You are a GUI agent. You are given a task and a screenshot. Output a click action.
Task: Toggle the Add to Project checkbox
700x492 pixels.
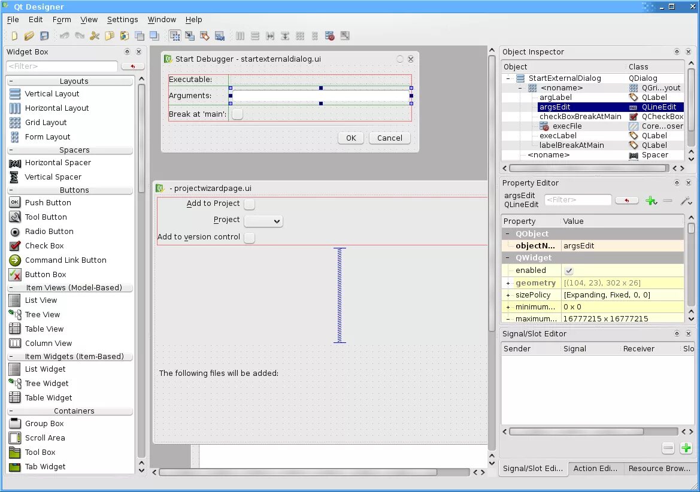click(250, 204)
